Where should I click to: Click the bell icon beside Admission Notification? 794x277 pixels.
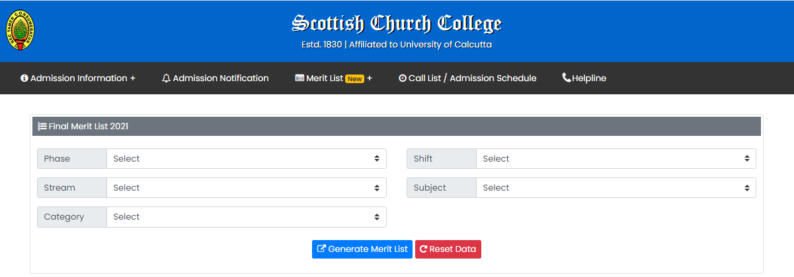pos(166,78)
